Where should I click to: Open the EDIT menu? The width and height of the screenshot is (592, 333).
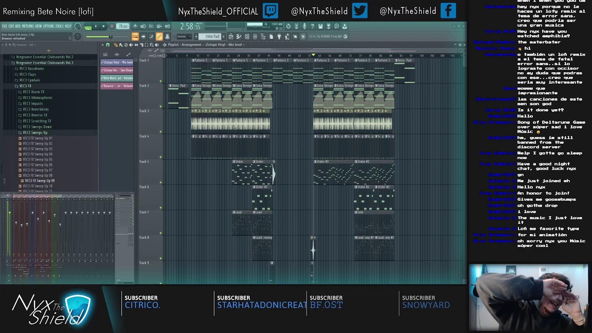point(11,26)
